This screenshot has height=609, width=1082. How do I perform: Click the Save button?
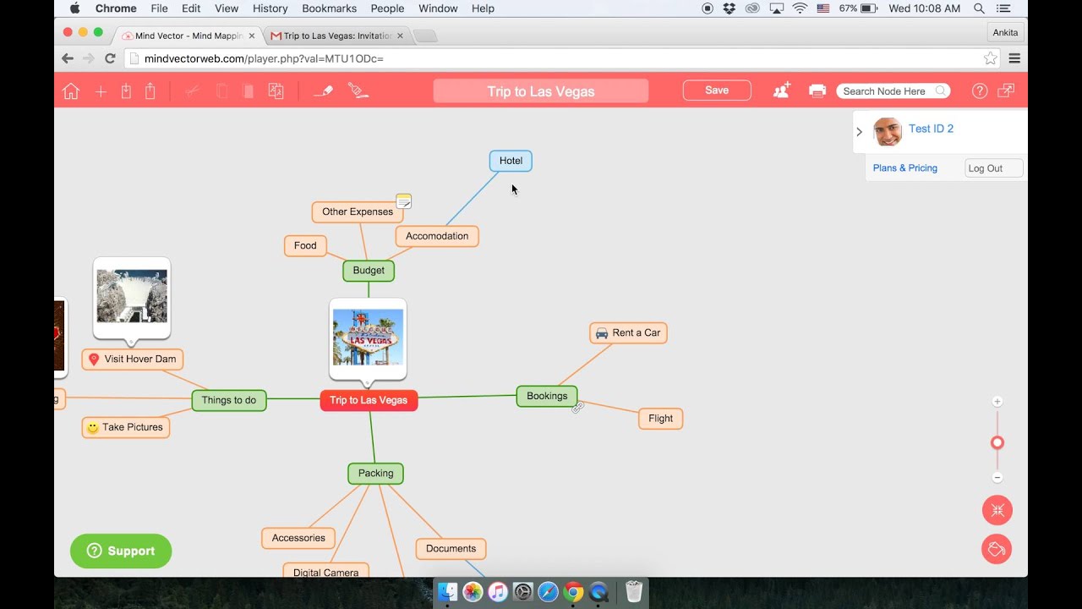(x=716, y=90)
